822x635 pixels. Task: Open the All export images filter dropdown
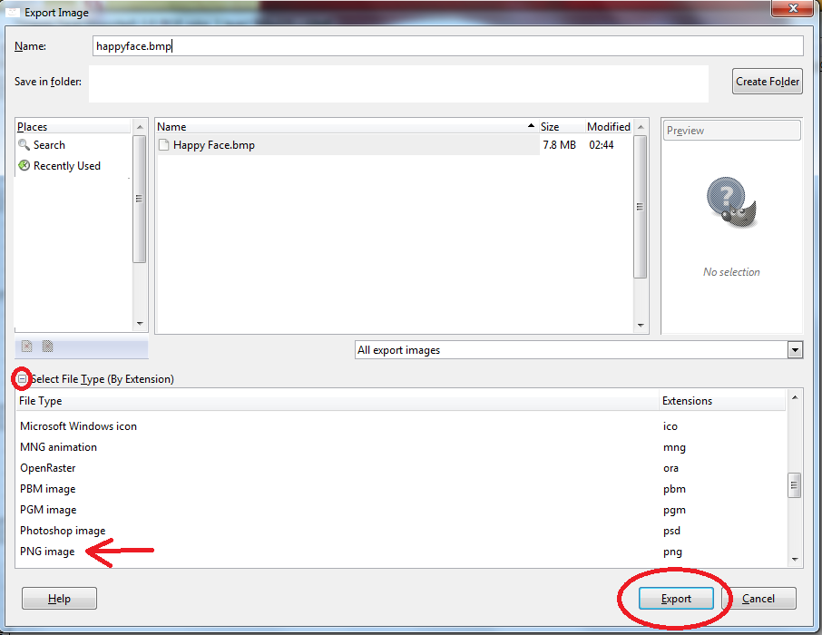point(795,350)
